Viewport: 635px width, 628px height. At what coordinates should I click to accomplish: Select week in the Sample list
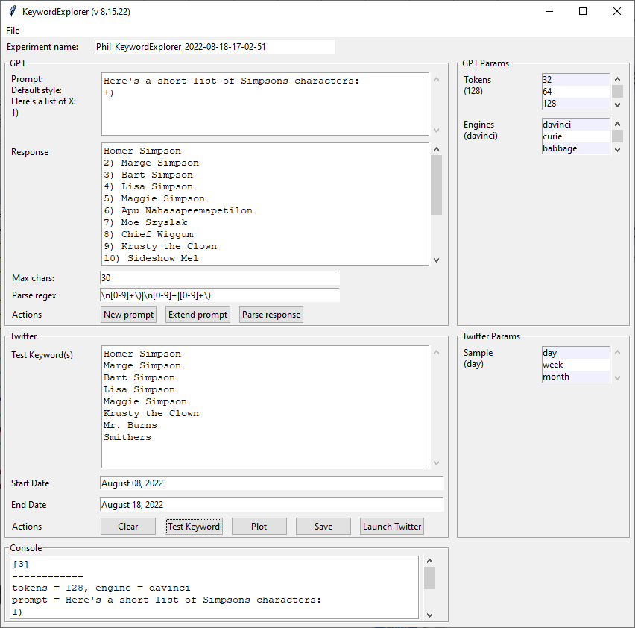coord(575,365)
